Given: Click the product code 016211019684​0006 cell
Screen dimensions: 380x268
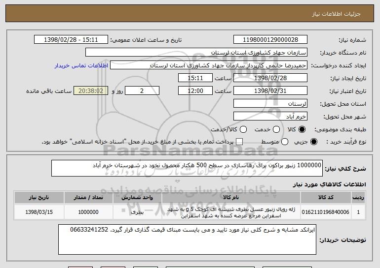Looking at the screenshot, I should 326,212.
